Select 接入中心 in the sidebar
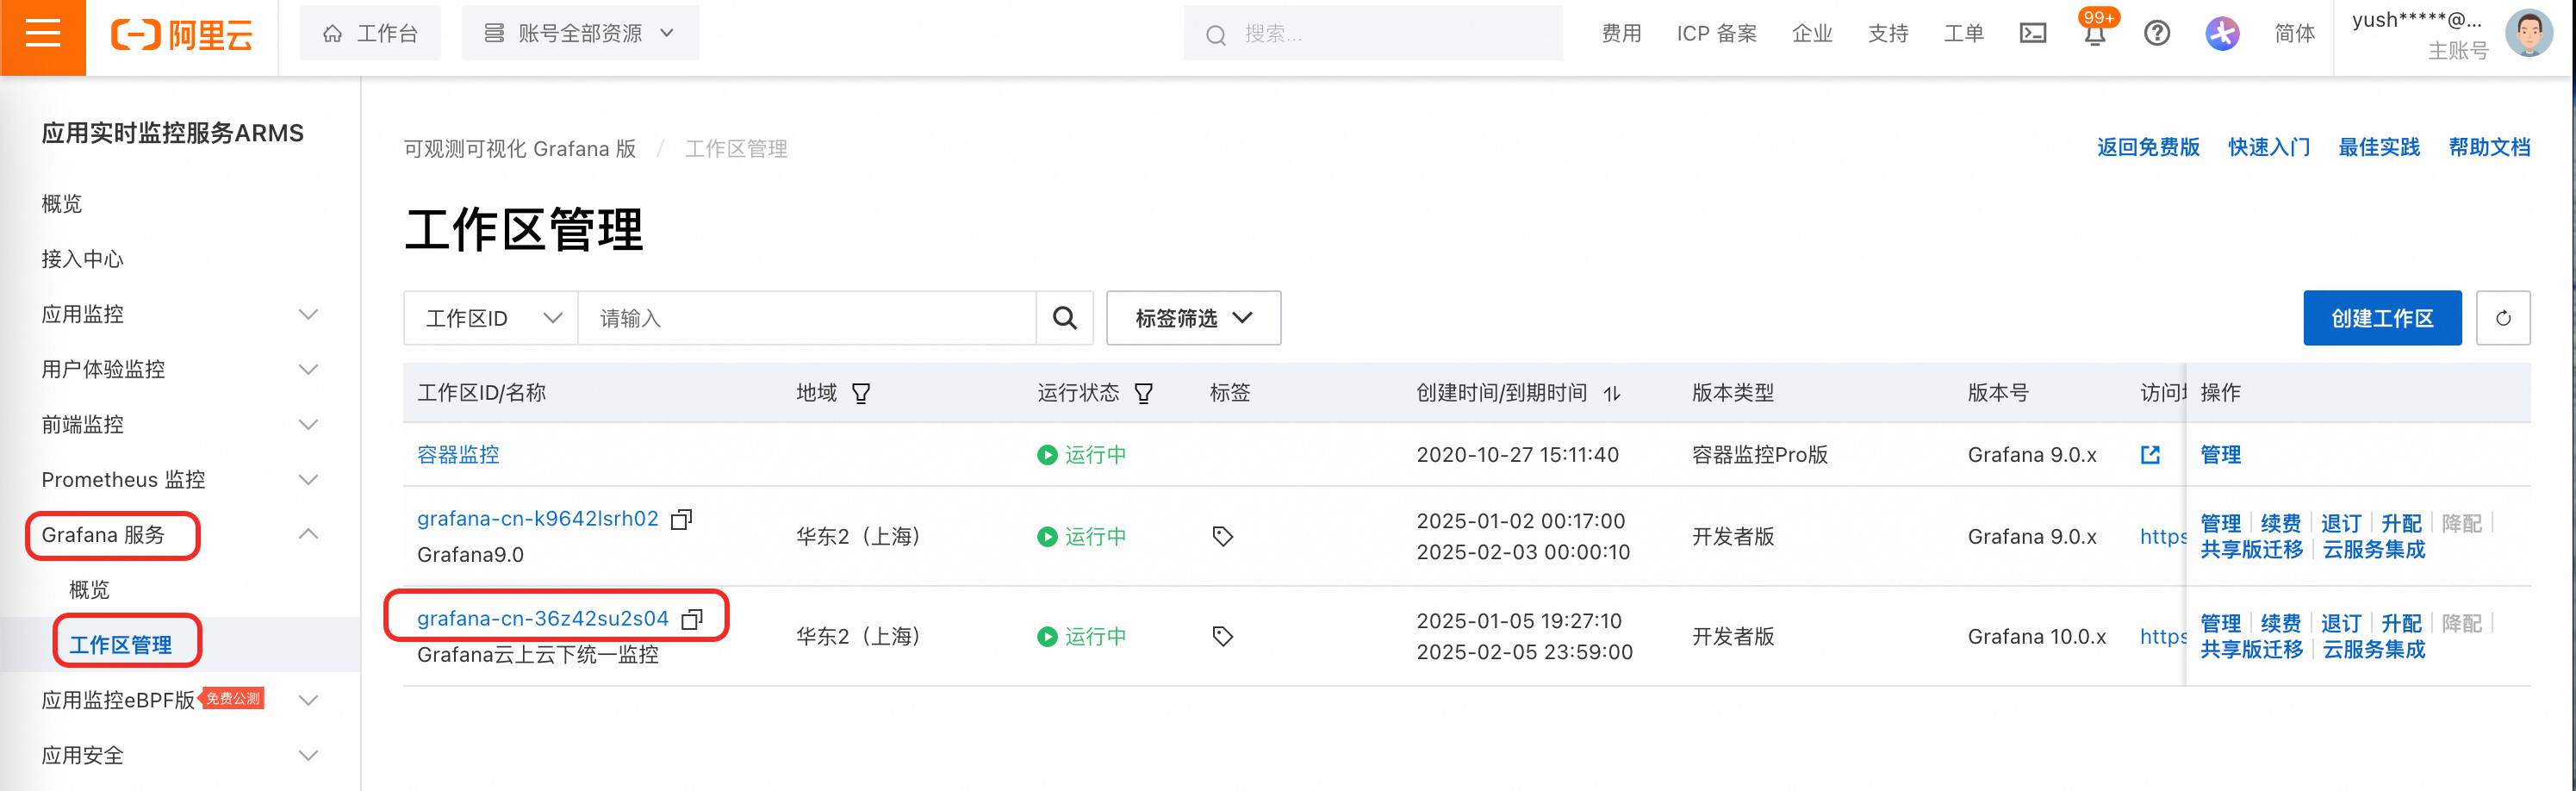This screenshot has height=791, width=2576. pyautogui.click(x=83, y=259)
